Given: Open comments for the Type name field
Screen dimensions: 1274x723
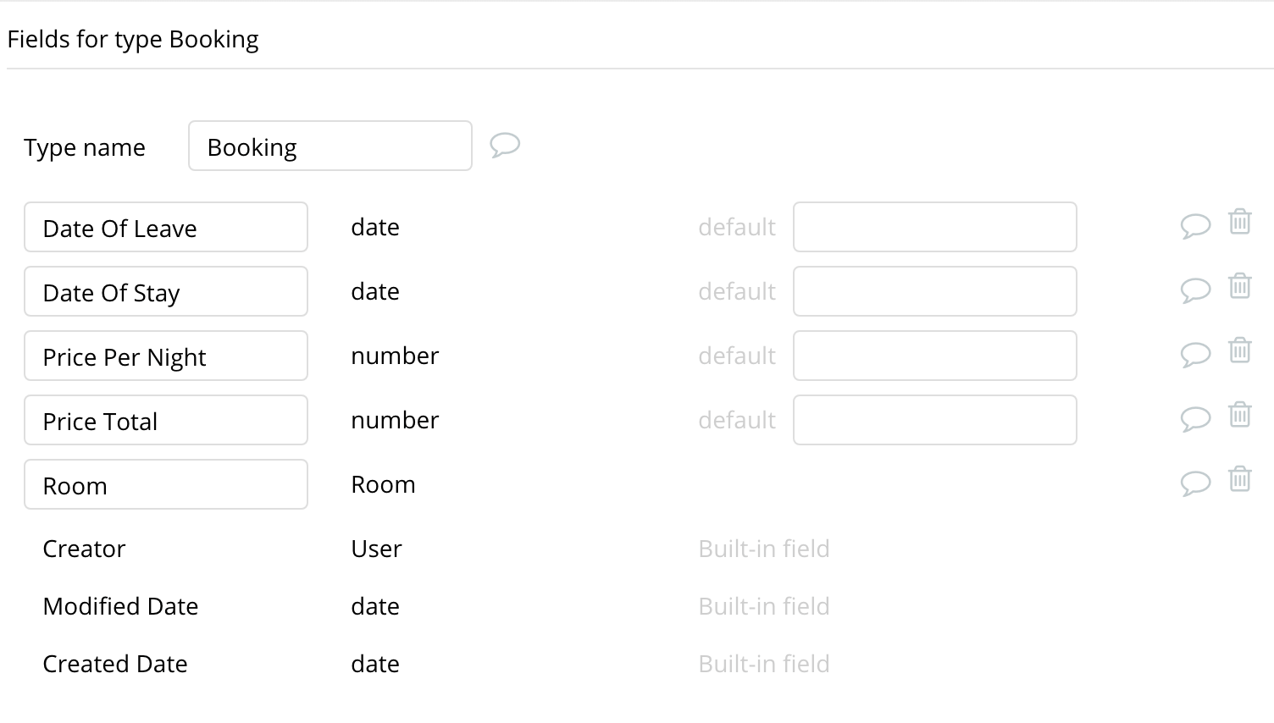Looking at the screenshot, I should (x=506, y=146).
